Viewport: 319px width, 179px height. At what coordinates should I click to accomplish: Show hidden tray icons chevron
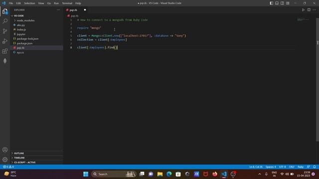coord(260,174)
